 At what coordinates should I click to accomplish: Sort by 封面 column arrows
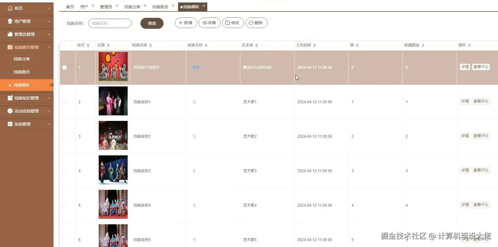coord(108,45)
